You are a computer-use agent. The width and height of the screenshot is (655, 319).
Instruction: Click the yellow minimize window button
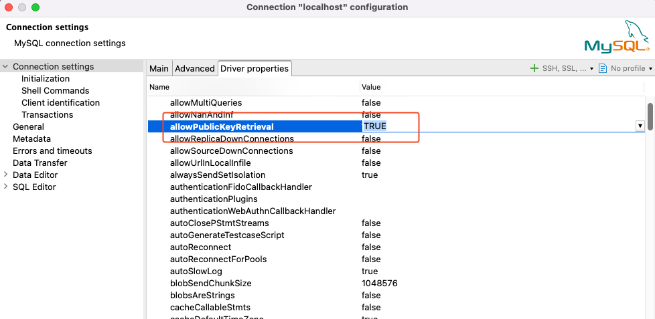22,7
